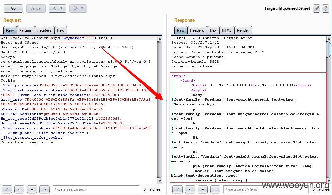Click the Content-Type response header line

(218, 52)
